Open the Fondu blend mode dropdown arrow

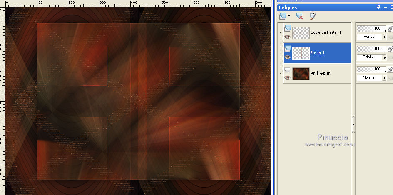pos(384,37)
